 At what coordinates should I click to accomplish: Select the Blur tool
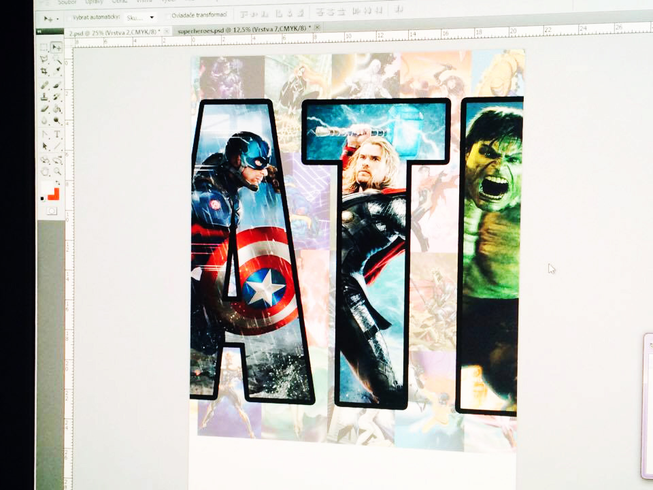(44, 120)
